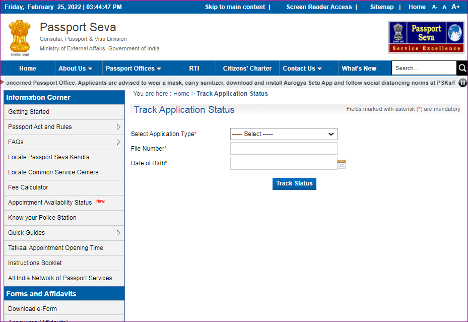Viewport: 468px width, 322px height.
Task: Open Appointment Availability Status link
Action: coord(50,203)
